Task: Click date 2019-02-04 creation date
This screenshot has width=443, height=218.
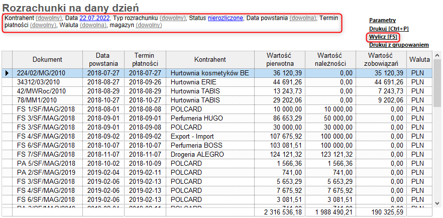Action: 103,172
